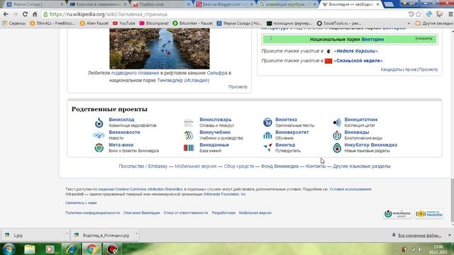Click the Wikimedia project badge in footer
This screenshot has width=454, height=255.
[x=397, y=214]
